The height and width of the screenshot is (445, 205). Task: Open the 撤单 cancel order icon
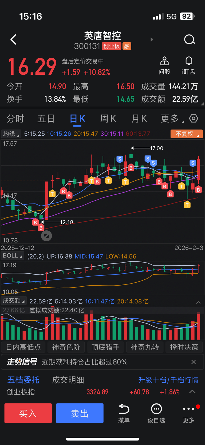[x=124, y=413]
